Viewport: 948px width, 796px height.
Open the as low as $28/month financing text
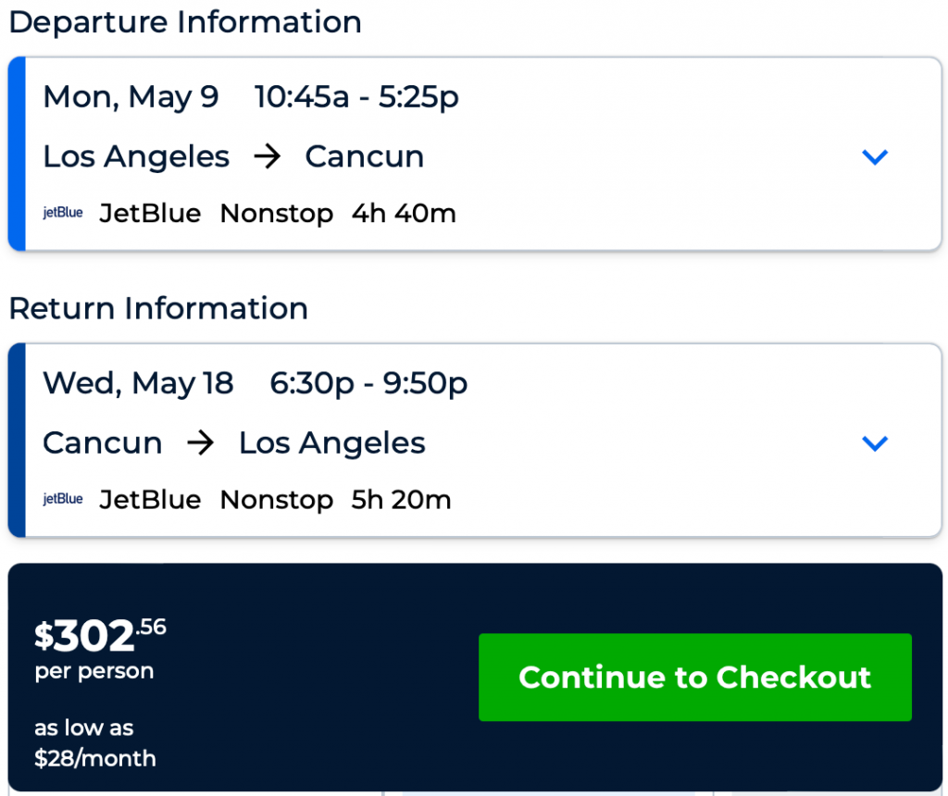94,743
